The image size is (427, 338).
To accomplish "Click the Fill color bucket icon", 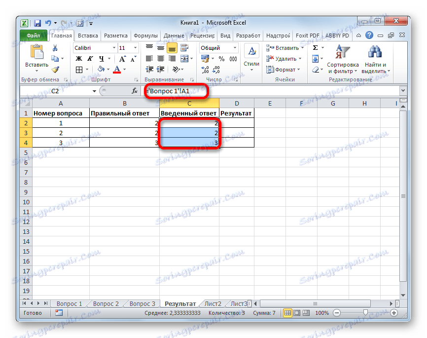I will coord(101,69).
